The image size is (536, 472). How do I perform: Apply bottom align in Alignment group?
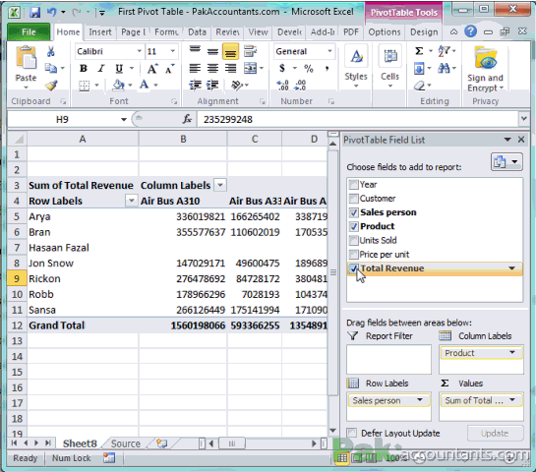coord(230,52)
